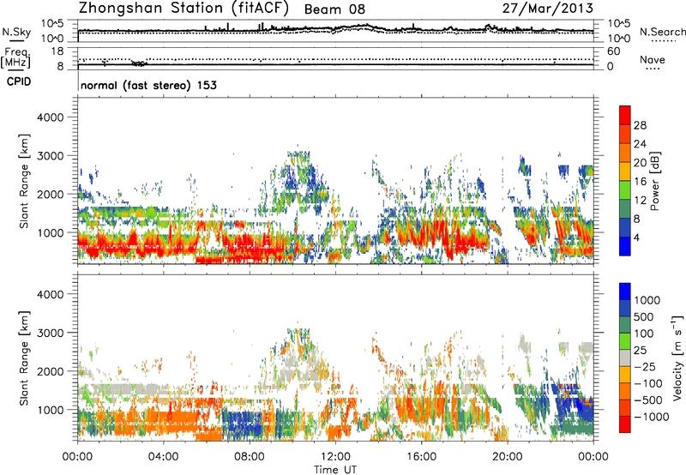Click the '08:00' time axis tick label
Image resolution: width=686 pixels, height=475 pixels.
click(x=250, y=457)
